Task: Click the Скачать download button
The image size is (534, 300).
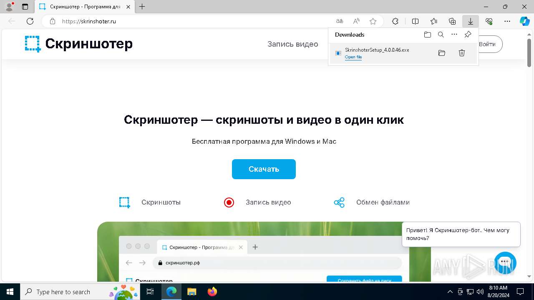Action: click(264, 169)
